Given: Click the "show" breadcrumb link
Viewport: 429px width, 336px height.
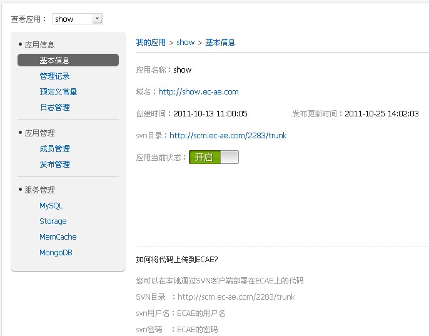Looking at the screenshot, I should point(186,43).
